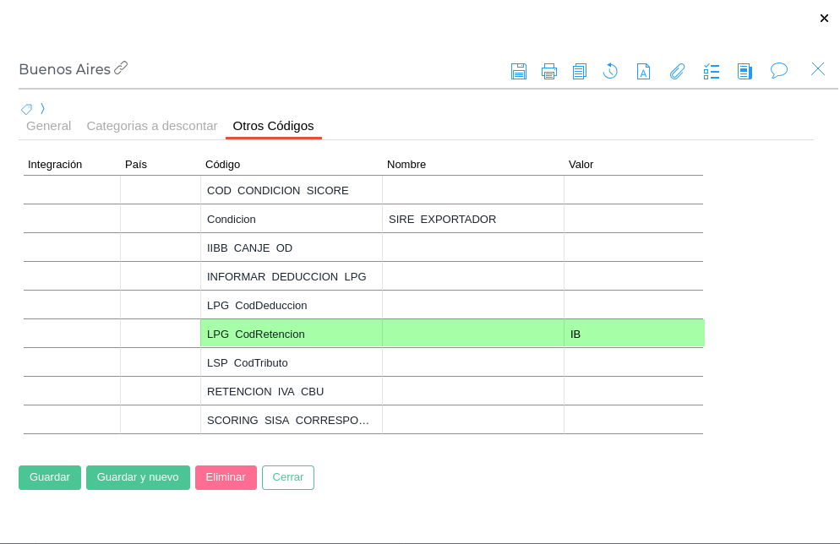This screenshot has width=840, height=544.
Task: Open the history clock icon
Action: 610,72
